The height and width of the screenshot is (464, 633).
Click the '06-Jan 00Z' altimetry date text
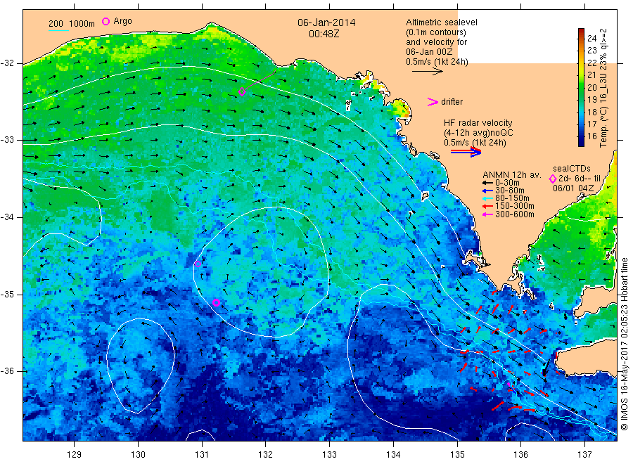click(x=429, y=51)
